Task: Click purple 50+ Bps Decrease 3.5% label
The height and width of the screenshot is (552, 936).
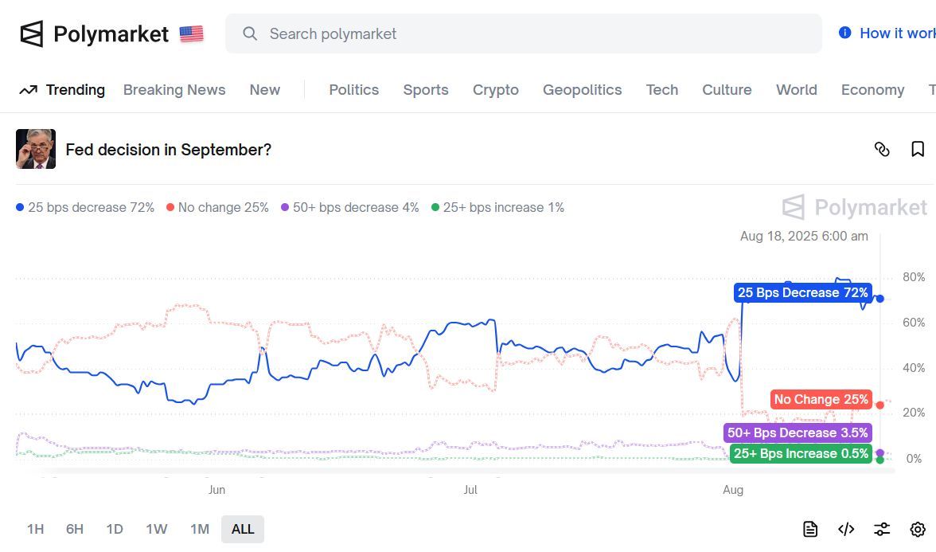Action: (798, 433)
